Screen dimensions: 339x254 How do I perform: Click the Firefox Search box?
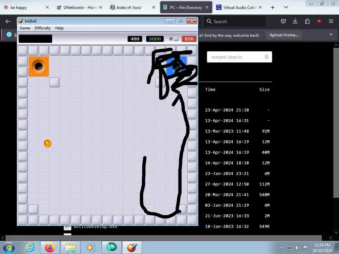[235, 21]
